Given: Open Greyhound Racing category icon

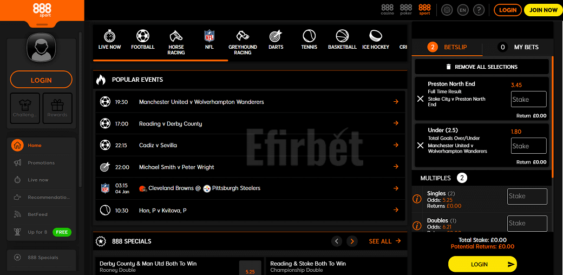Looking at the screenshot, I should click(243, 36).
